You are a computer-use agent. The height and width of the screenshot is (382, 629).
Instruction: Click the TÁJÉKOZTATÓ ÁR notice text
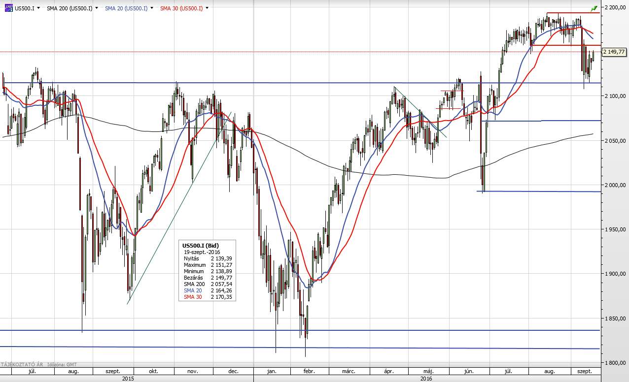coord(22,364)
